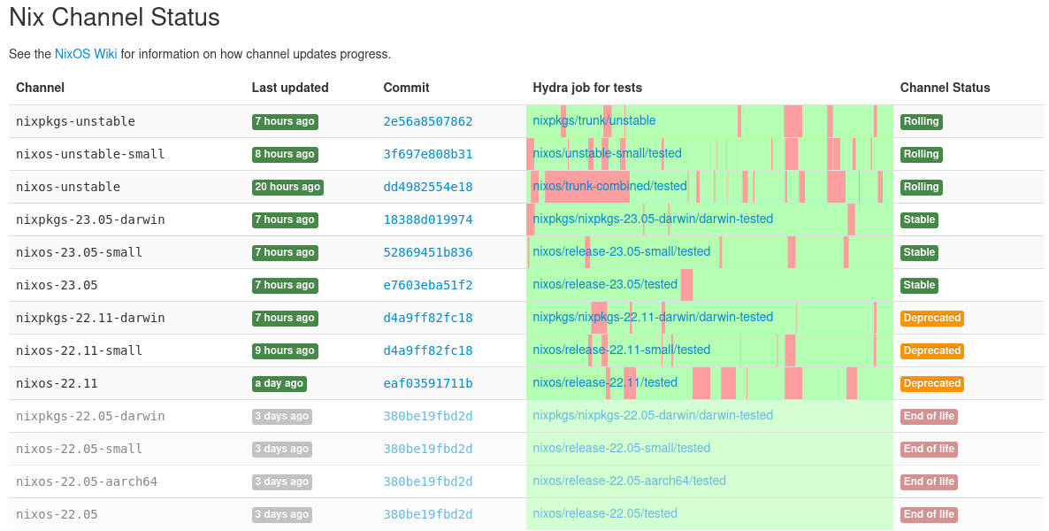Open commit 3f697e808b31
The height and width of the screenshot is (531, 1049).
click(427, 154)
